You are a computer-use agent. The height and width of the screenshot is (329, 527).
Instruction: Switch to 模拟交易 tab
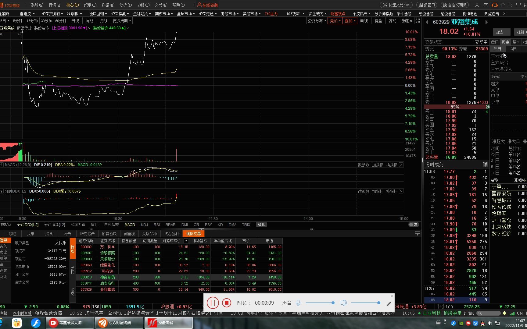coord(194,234)
